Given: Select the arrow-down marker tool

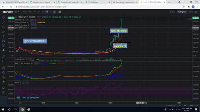Looking at the screenshot, I should click(3, 50).
